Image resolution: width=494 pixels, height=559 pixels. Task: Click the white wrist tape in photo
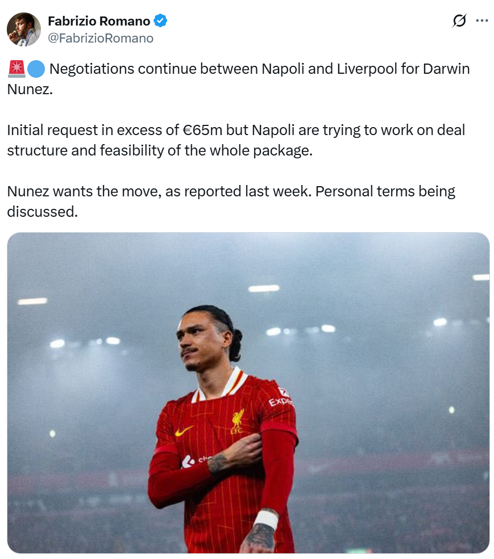click(266, 519)
